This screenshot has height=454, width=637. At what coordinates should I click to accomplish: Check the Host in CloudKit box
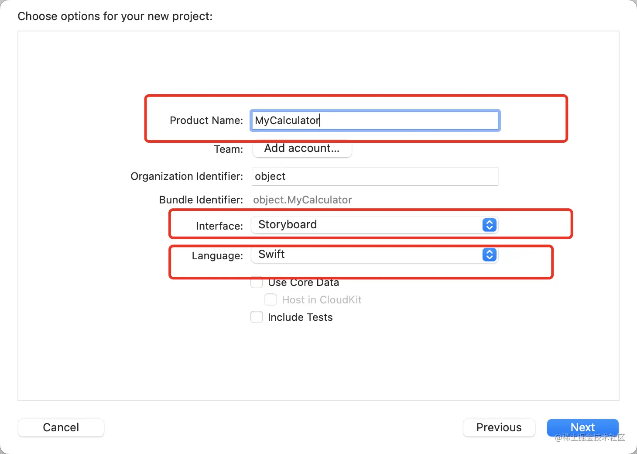[x=271, y=300]
